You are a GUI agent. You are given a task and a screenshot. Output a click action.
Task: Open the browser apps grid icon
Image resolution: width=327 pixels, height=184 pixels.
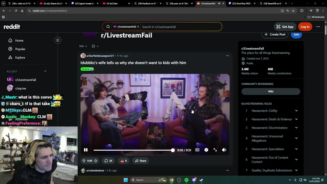click(3, 17)
